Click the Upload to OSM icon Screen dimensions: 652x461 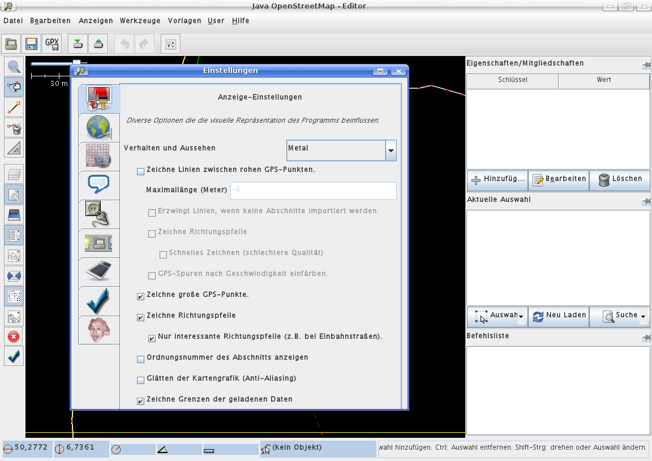[98, 44]
